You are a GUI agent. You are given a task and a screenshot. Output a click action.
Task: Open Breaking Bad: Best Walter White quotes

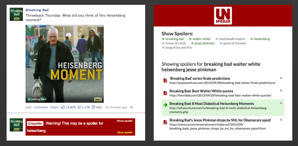201,91
